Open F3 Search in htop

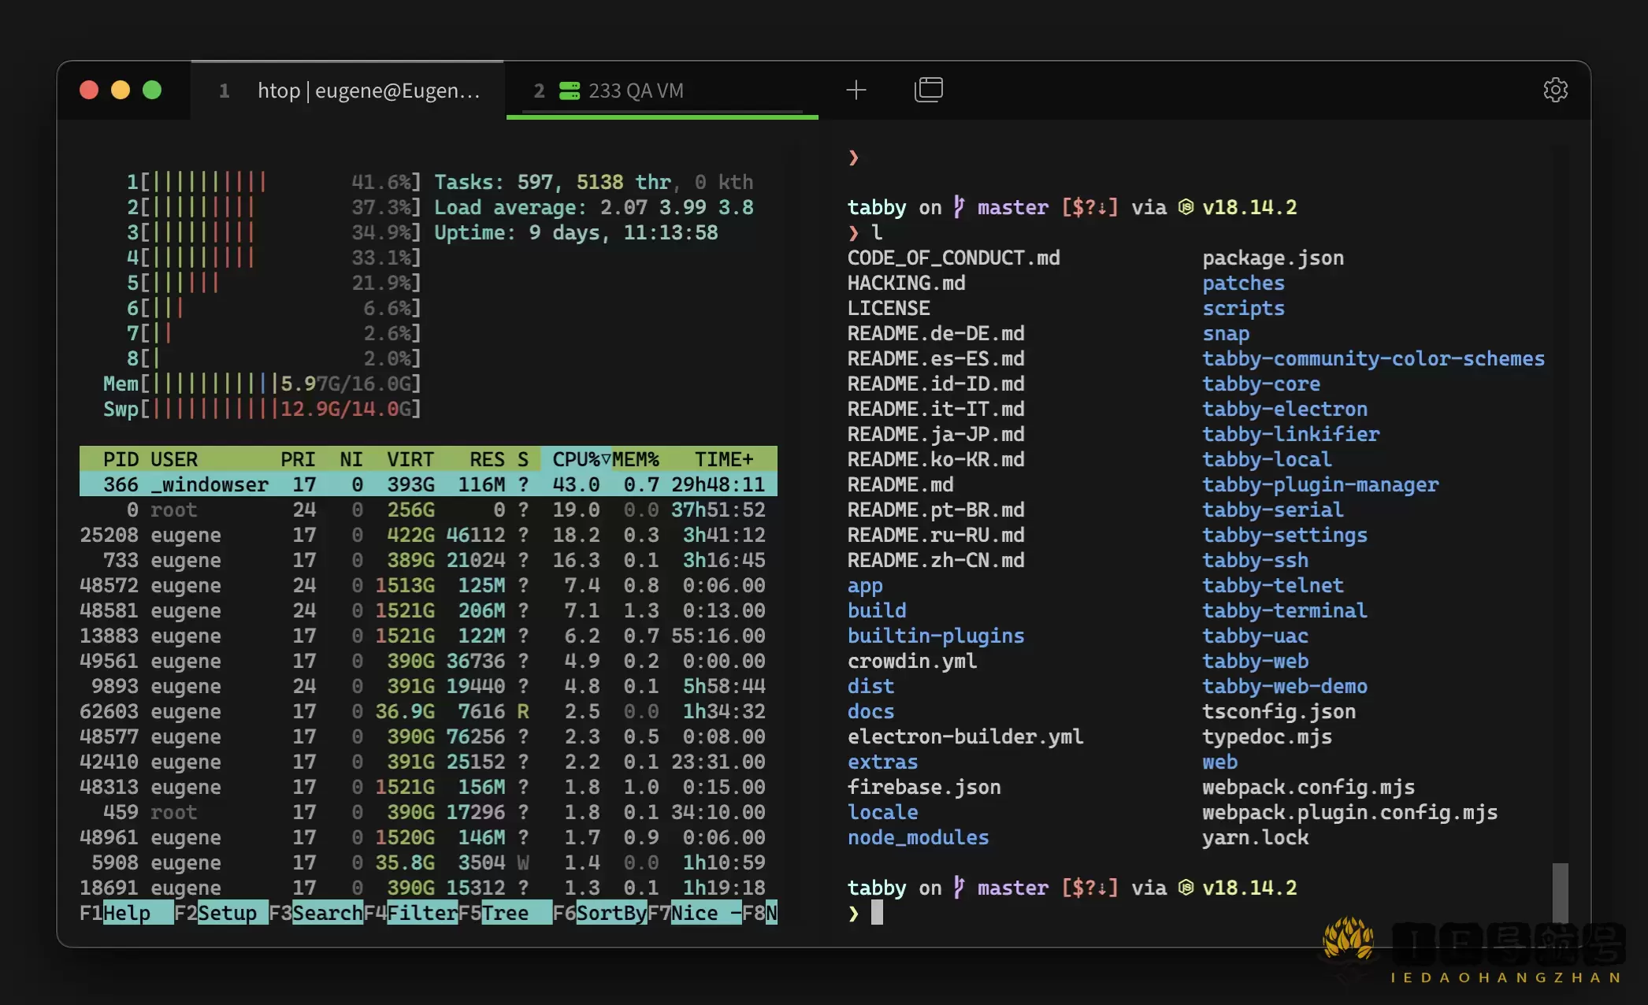tap(316, 913)
